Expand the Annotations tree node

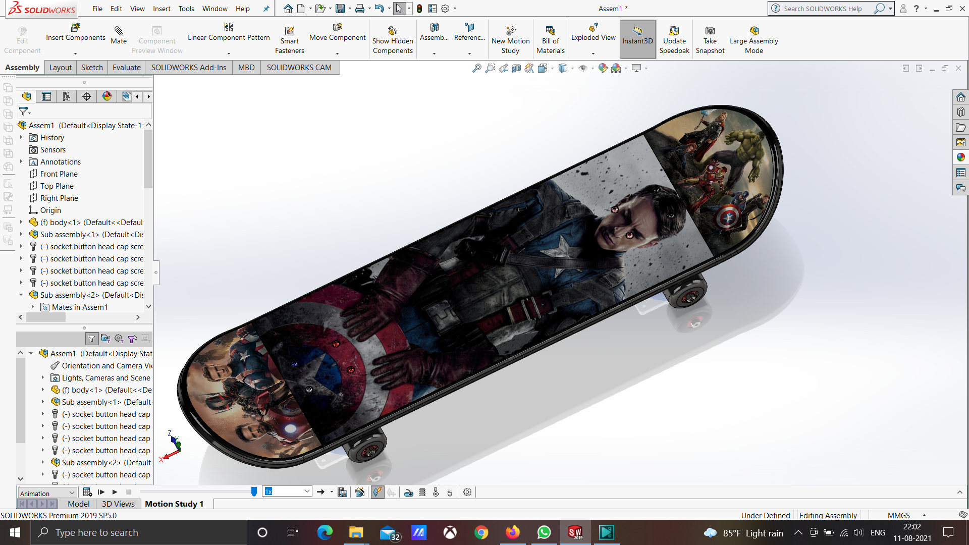point(21,161)
